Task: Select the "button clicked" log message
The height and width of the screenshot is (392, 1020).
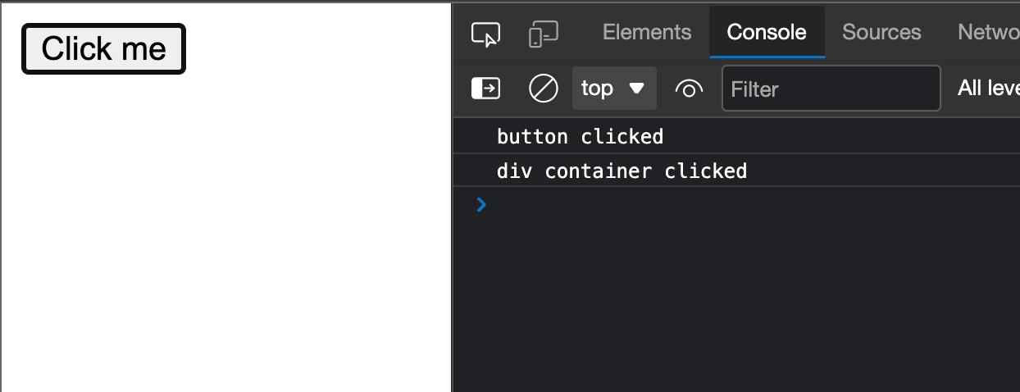Action: click(580, 136)
